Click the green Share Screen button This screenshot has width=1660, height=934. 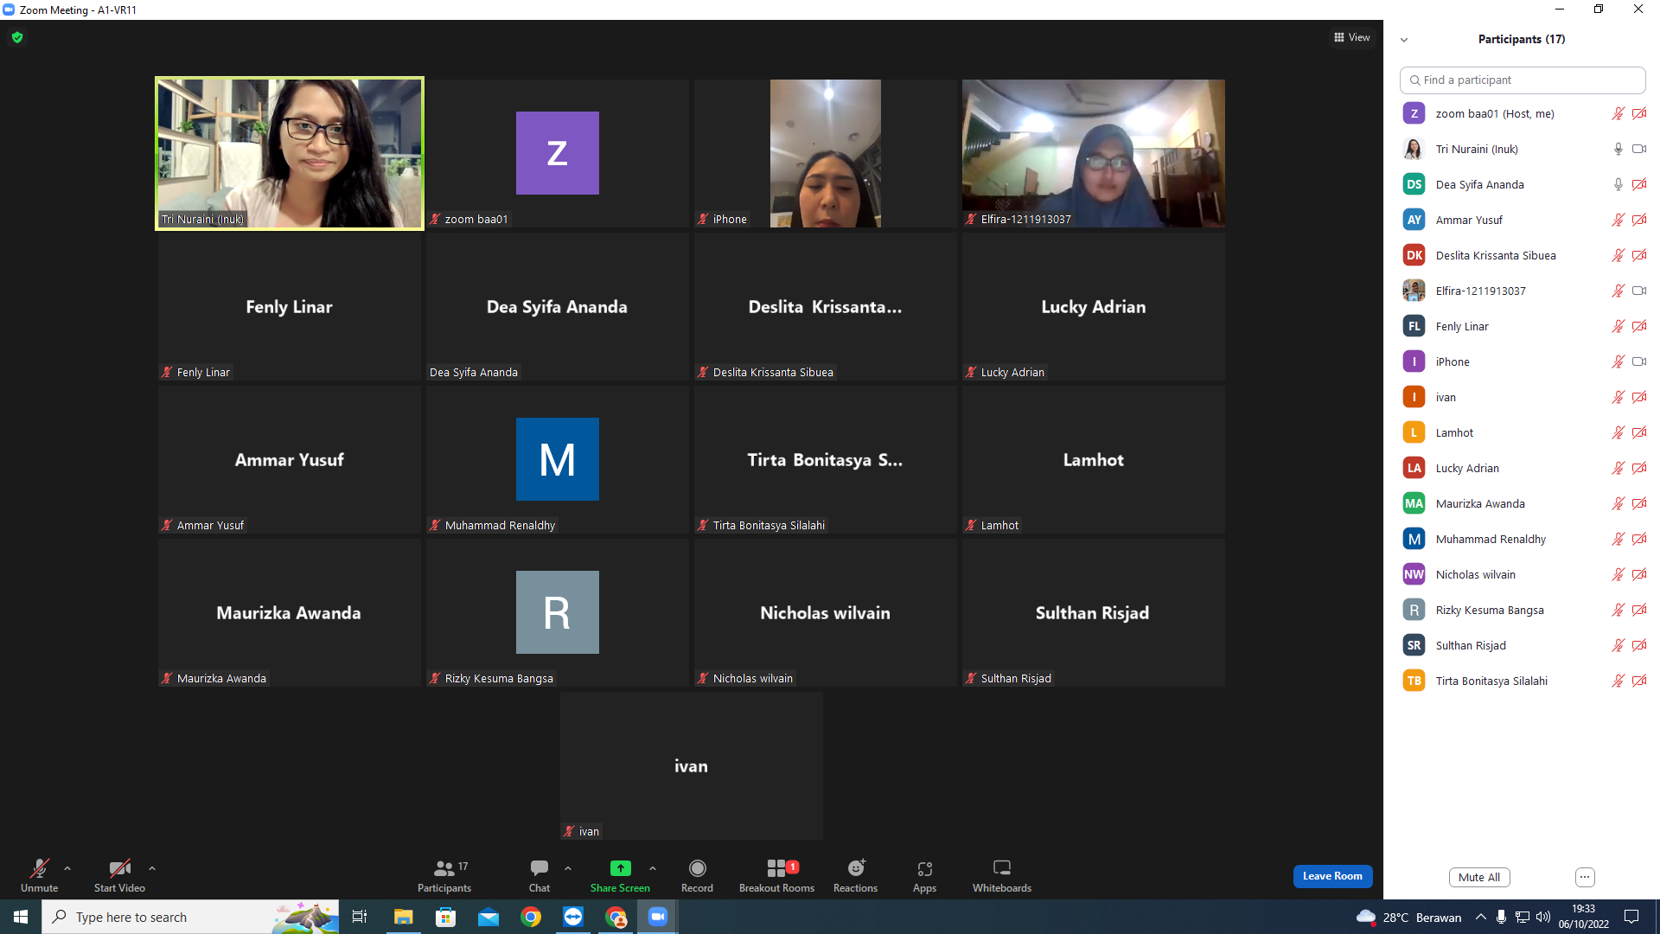pos(620,875)
